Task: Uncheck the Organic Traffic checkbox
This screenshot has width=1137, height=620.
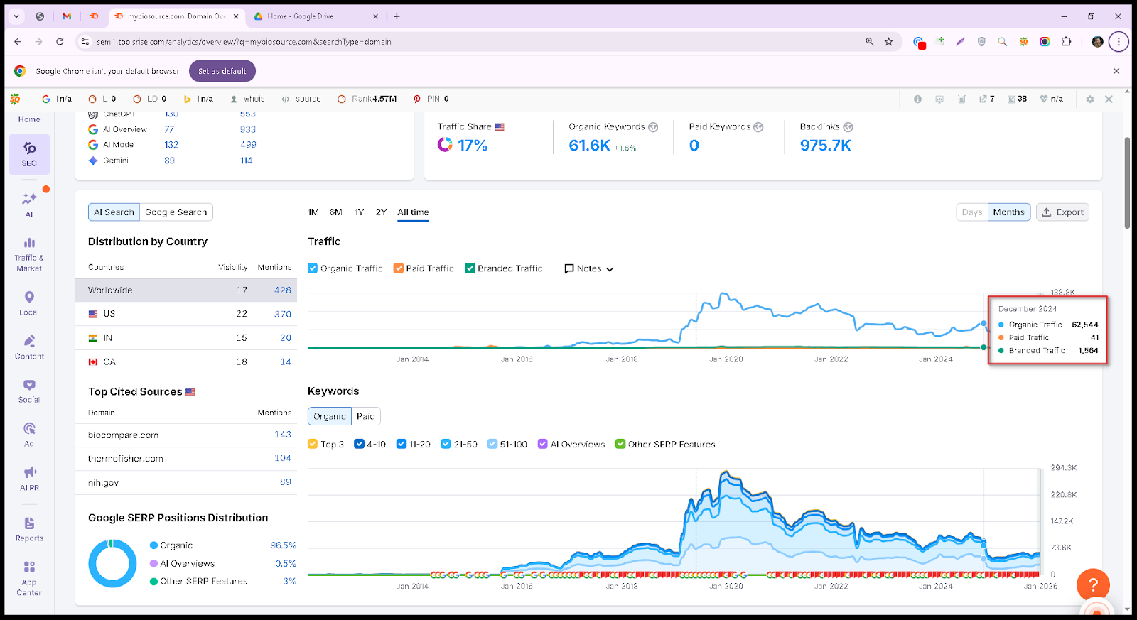Action: tap(313, 268)
